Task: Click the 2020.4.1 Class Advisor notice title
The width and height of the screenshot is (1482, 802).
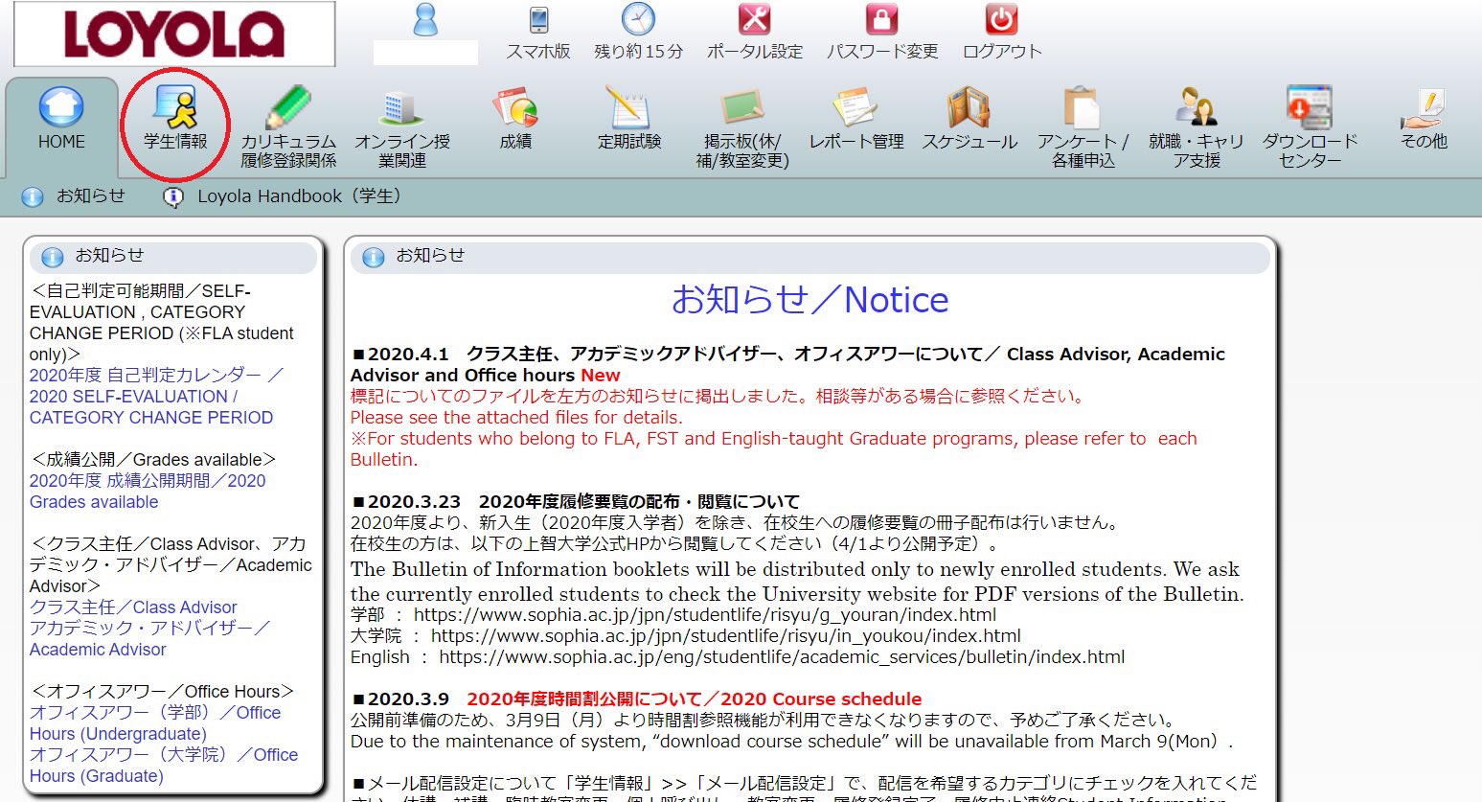Action: click(787, 364)
